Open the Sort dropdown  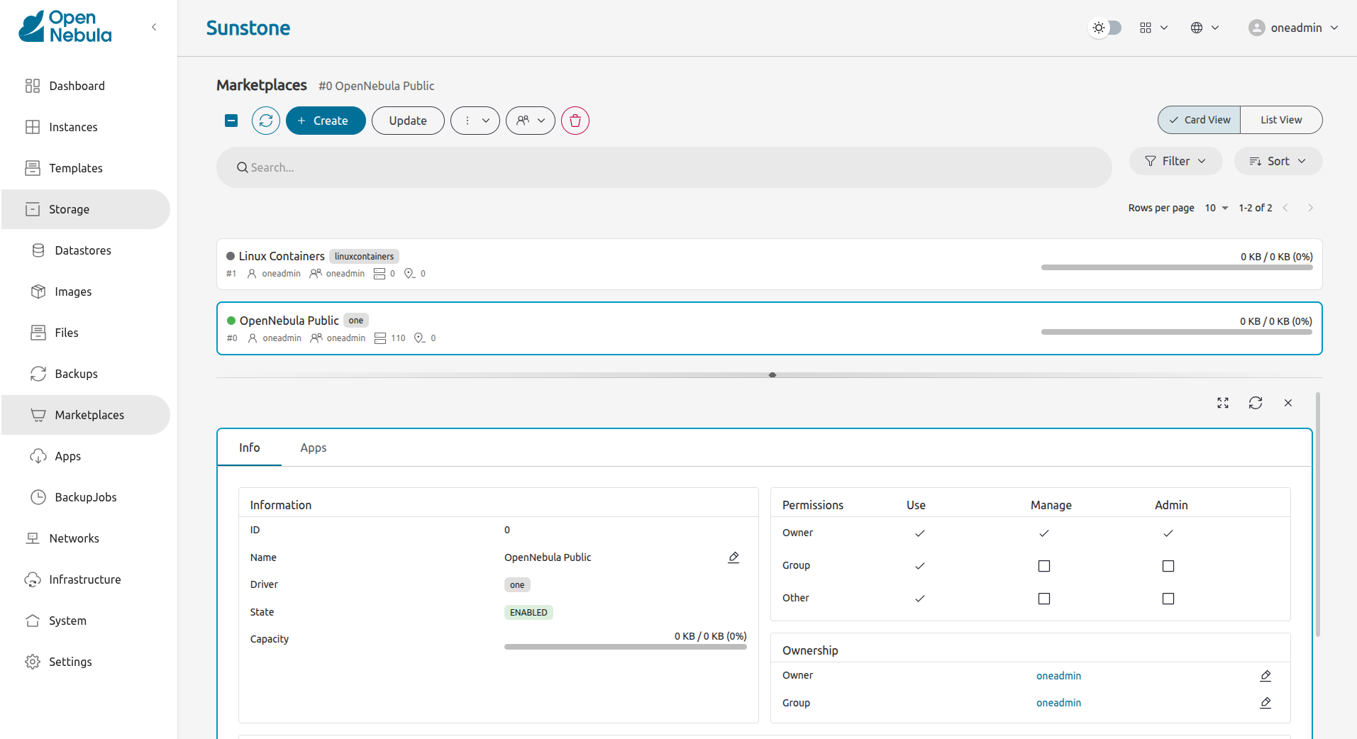click(1278, 161)
